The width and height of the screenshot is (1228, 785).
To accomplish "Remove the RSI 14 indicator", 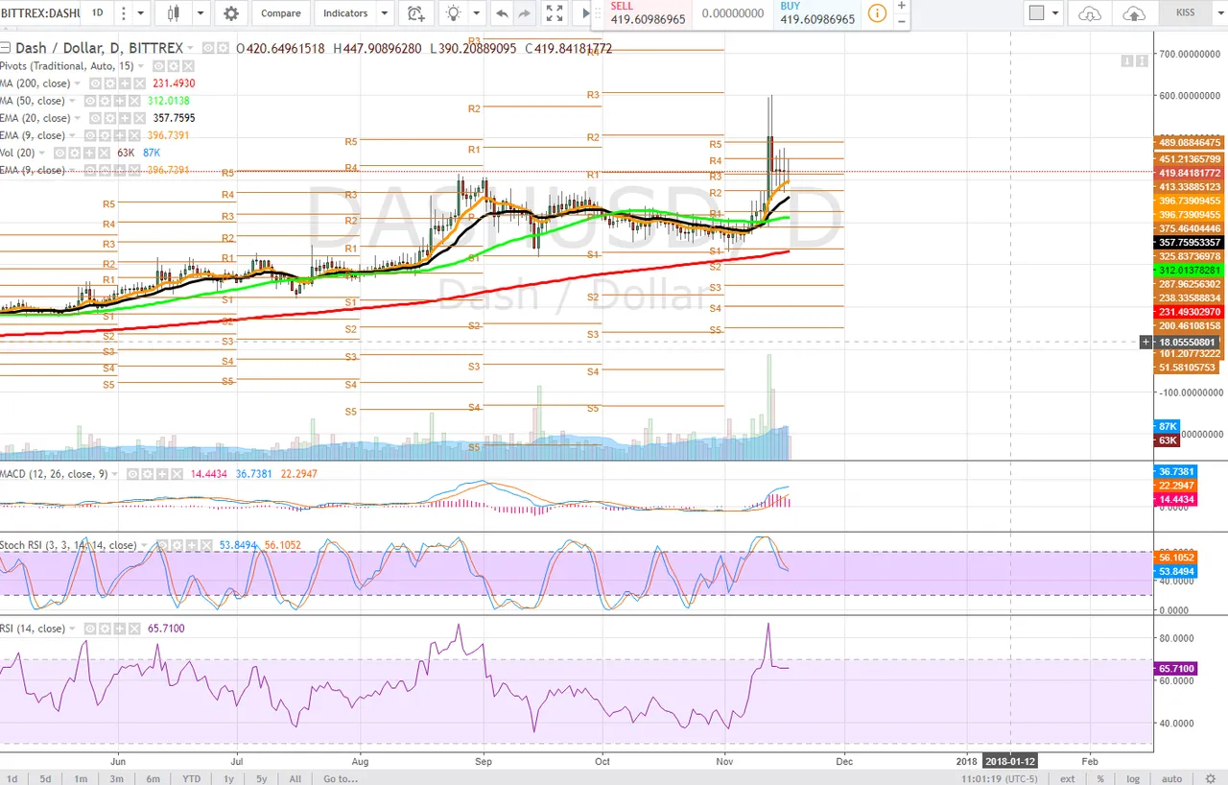I will 134,629.
